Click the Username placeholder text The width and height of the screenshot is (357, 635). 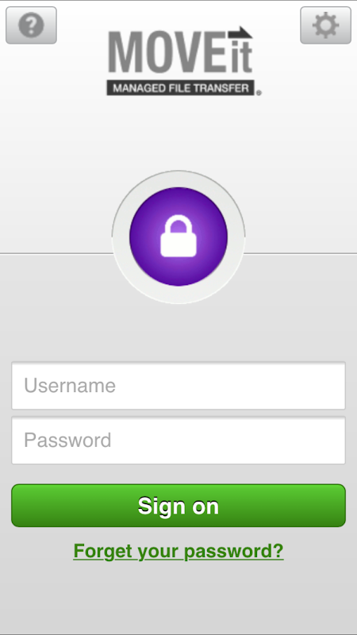coord(70,386)
